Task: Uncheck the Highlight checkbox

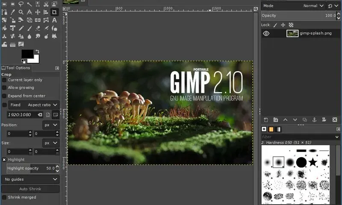Action: tap(4, 160)
